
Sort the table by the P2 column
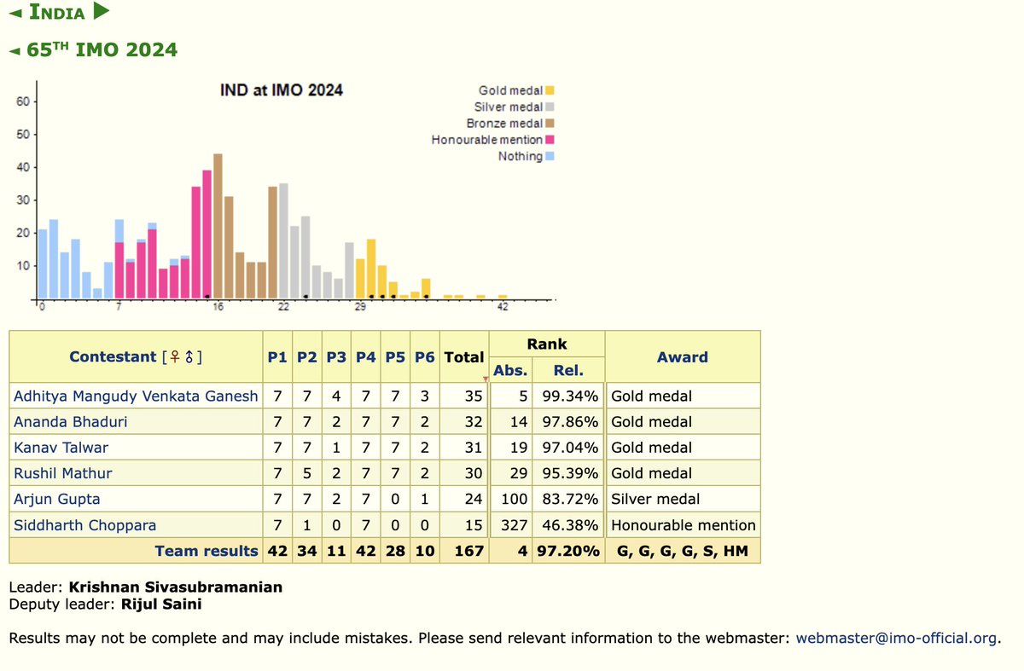pyautogui.click(x=307, y=357)
